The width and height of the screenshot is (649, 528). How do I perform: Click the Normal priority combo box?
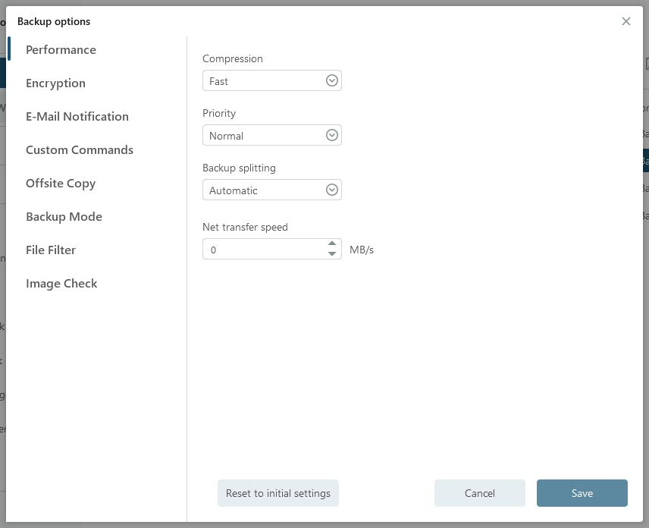pos(262,135)
